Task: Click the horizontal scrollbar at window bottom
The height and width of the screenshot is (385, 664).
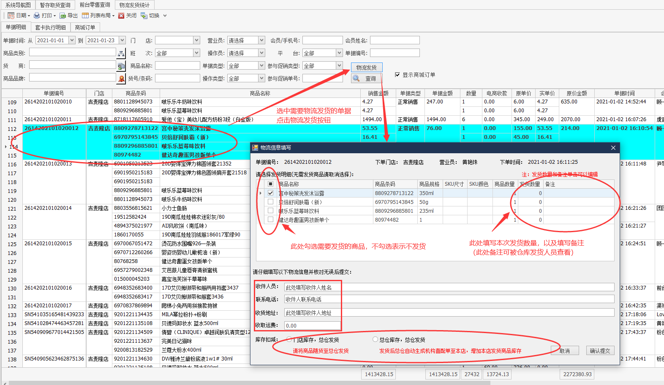Action: coord(249,383)
